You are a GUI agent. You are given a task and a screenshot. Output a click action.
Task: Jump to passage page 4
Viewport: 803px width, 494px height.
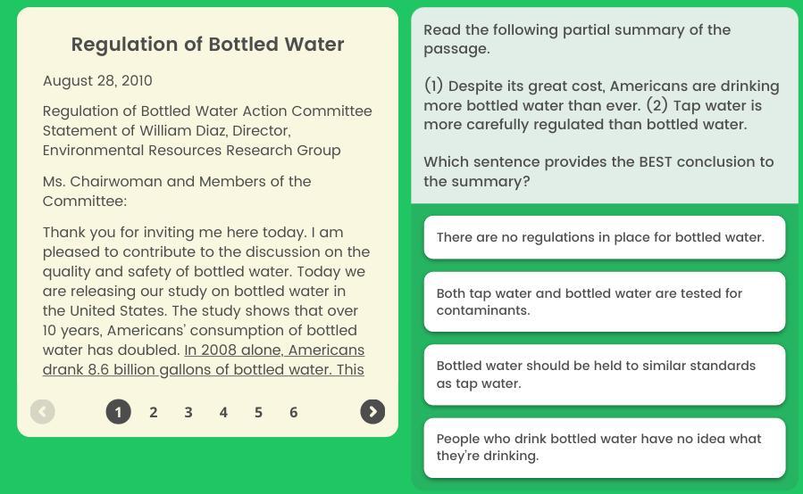[223, 412]
